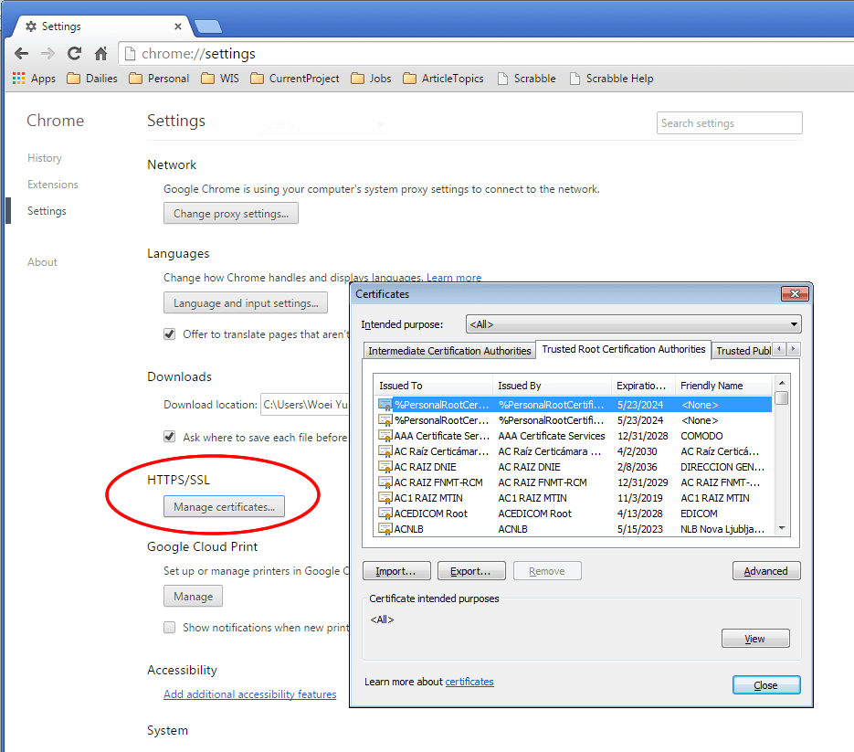This screenshot has height=752, width=854.
Task: Open the Scrabble bookmark
Action: click(x=527, y=79)
